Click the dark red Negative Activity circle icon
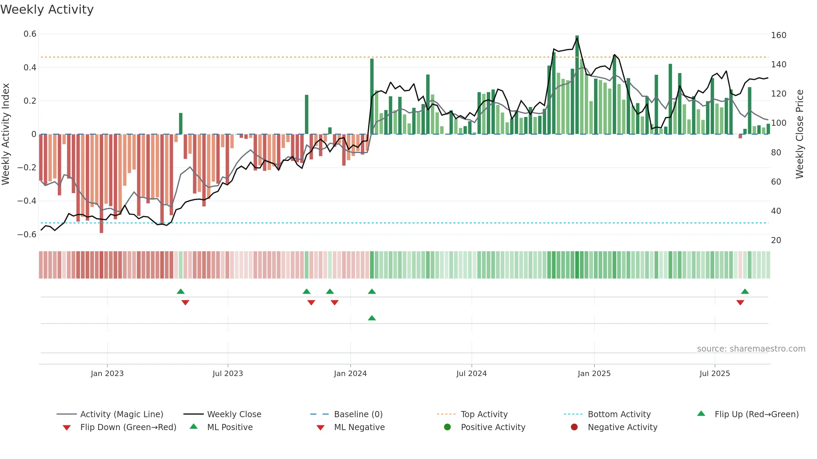 click(x=574, y=427)
